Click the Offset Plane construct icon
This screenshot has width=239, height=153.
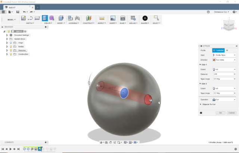[x=89, y=18]
